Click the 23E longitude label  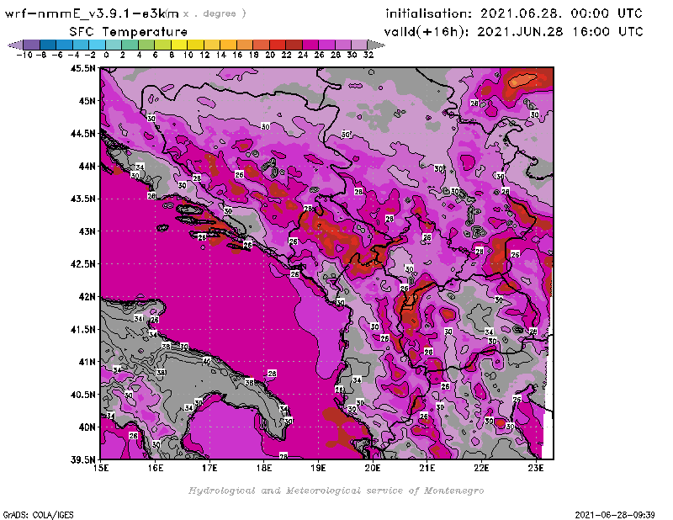click(536, 468)
